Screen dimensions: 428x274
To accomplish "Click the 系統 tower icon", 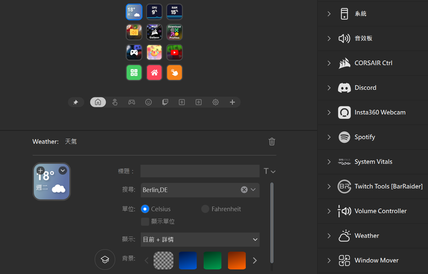I will coord(345,14).
